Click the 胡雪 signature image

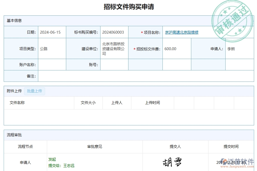(172, 161)
